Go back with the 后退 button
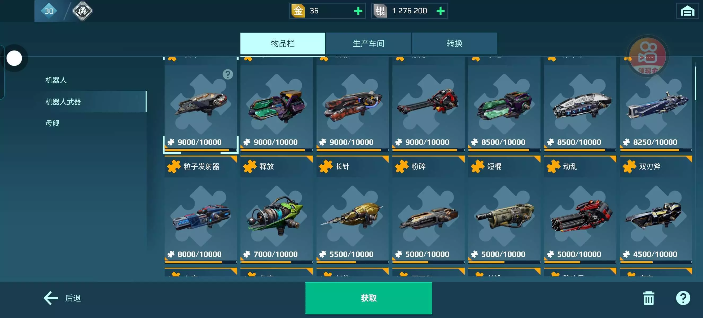Viewport: 703px width, 318px height. tap(62, 298)
